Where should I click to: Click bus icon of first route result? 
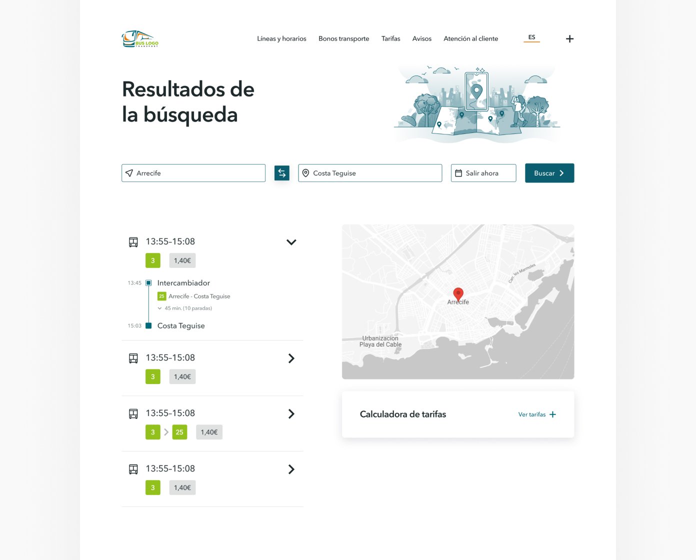(133, 242)
